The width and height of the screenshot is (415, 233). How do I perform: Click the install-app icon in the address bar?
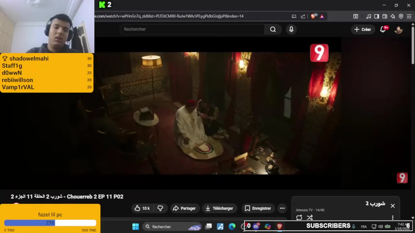tap(294, 16)
